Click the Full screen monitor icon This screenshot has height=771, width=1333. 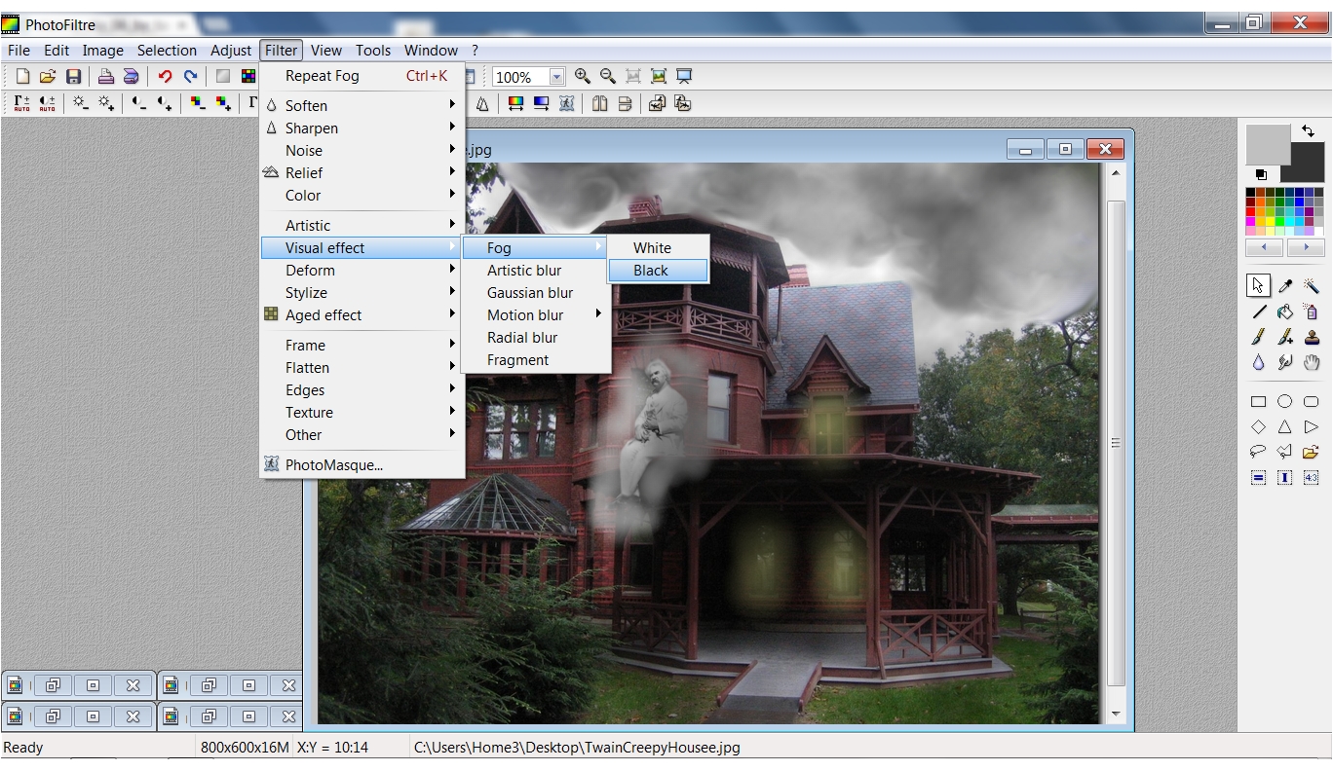684,76
